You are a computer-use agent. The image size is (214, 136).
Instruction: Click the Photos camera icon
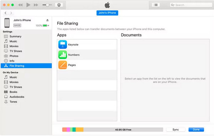(6, 56)
